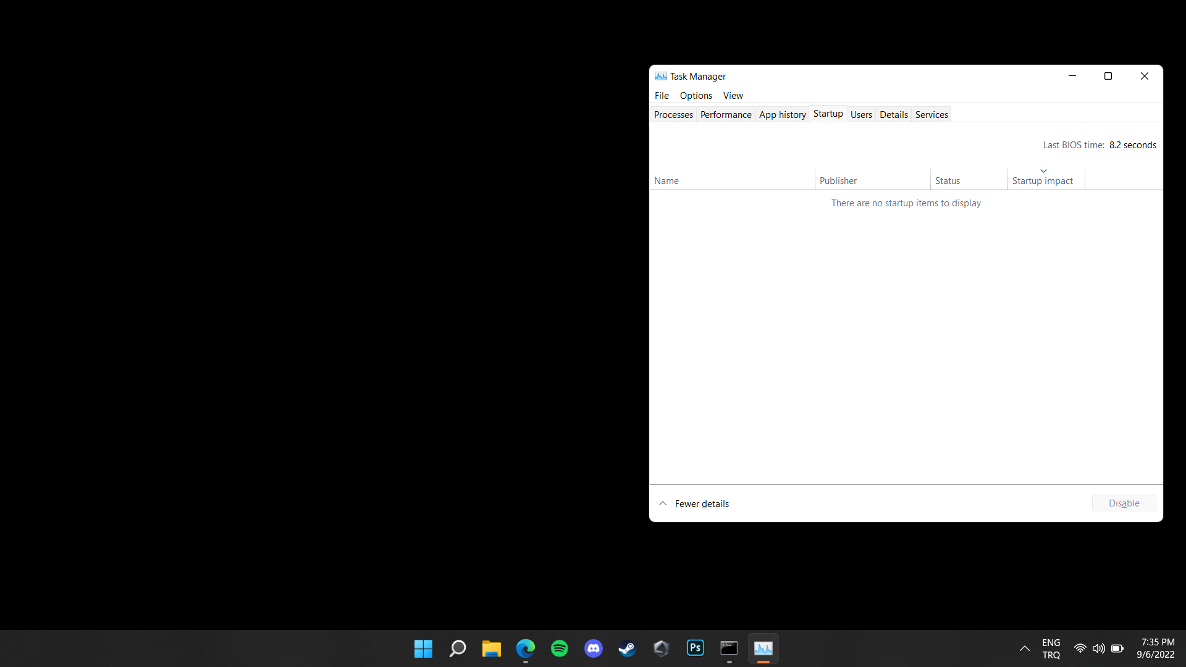Click the Windows Start button
Viewport: 1186px width, 667px height.
[x=423, y=648]
